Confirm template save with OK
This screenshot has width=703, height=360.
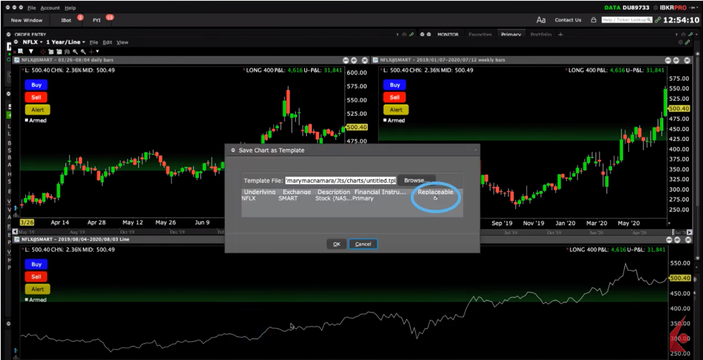coord(336,244)
